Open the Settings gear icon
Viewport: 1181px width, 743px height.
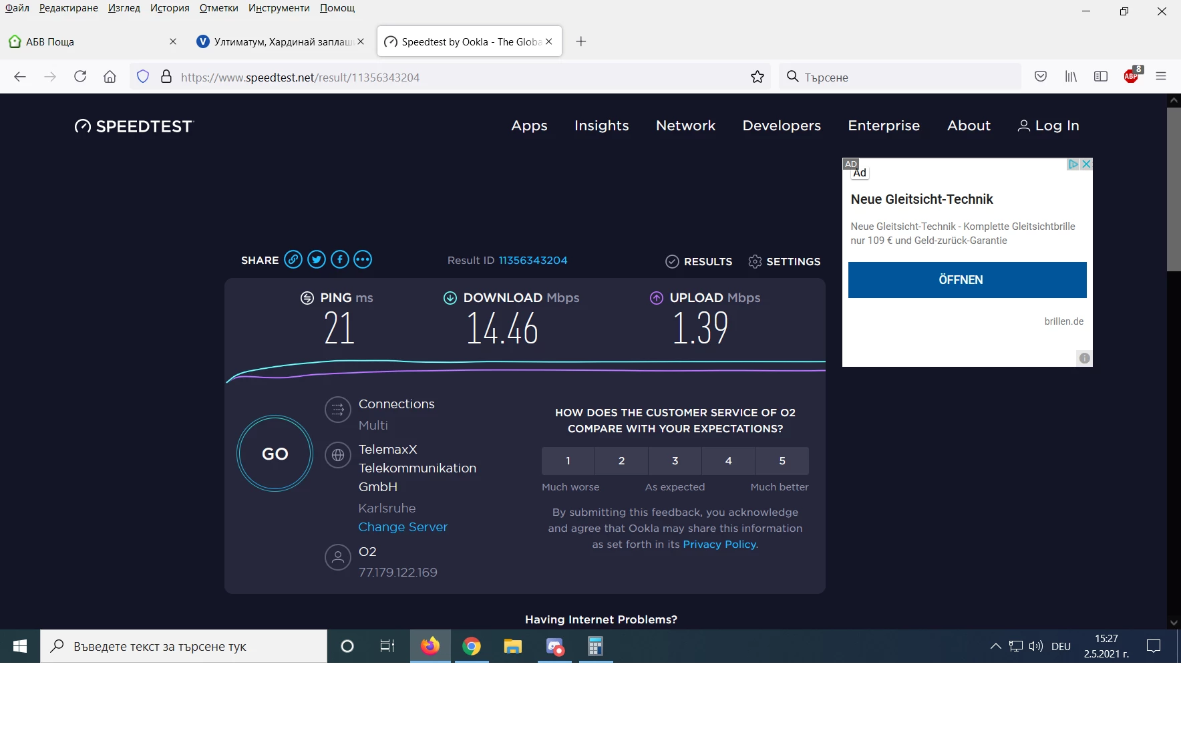tap(755, 261)
